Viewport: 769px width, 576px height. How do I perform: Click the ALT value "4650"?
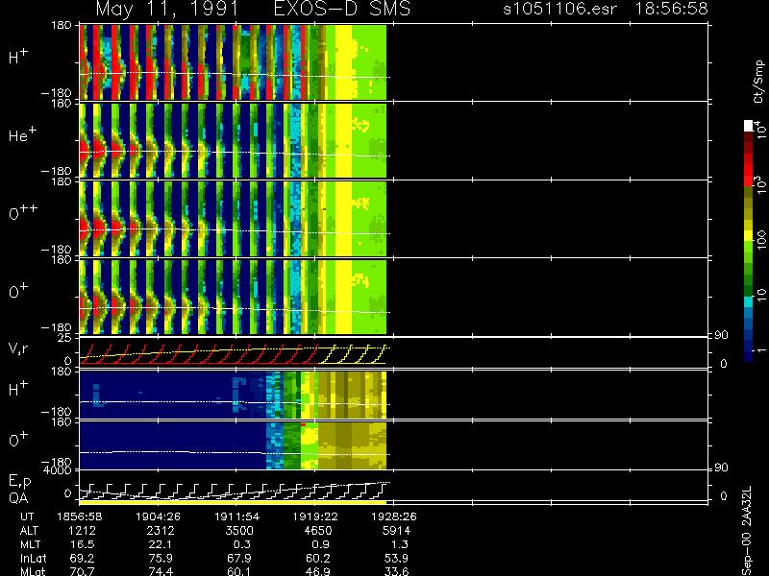pyautogui.click(x=318, y=531)
